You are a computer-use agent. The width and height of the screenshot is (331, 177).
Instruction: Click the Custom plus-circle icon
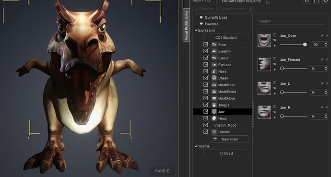214,132
